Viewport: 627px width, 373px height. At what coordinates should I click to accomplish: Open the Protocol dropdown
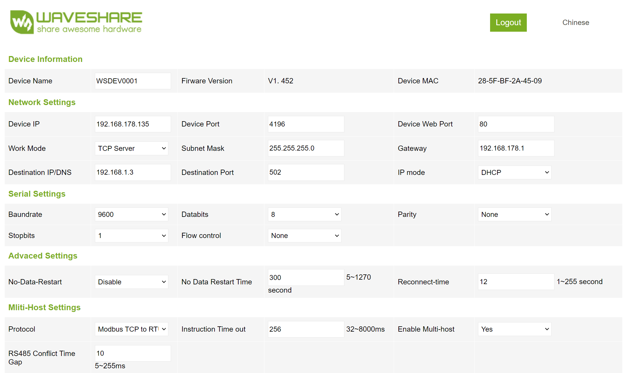131,329
